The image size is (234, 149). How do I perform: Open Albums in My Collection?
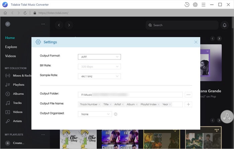[x=14, y=94]
